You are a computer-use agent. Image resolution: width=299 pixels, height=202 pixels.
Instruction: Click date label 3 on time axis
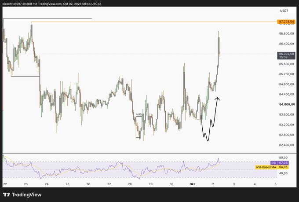point(234,184)
